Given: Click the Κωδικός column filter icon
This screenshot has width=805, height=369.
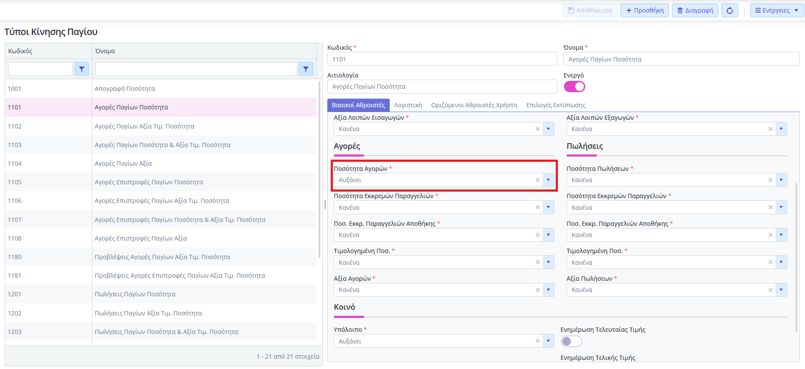Looking at the screenshot, I should click(x=81, y=69).
